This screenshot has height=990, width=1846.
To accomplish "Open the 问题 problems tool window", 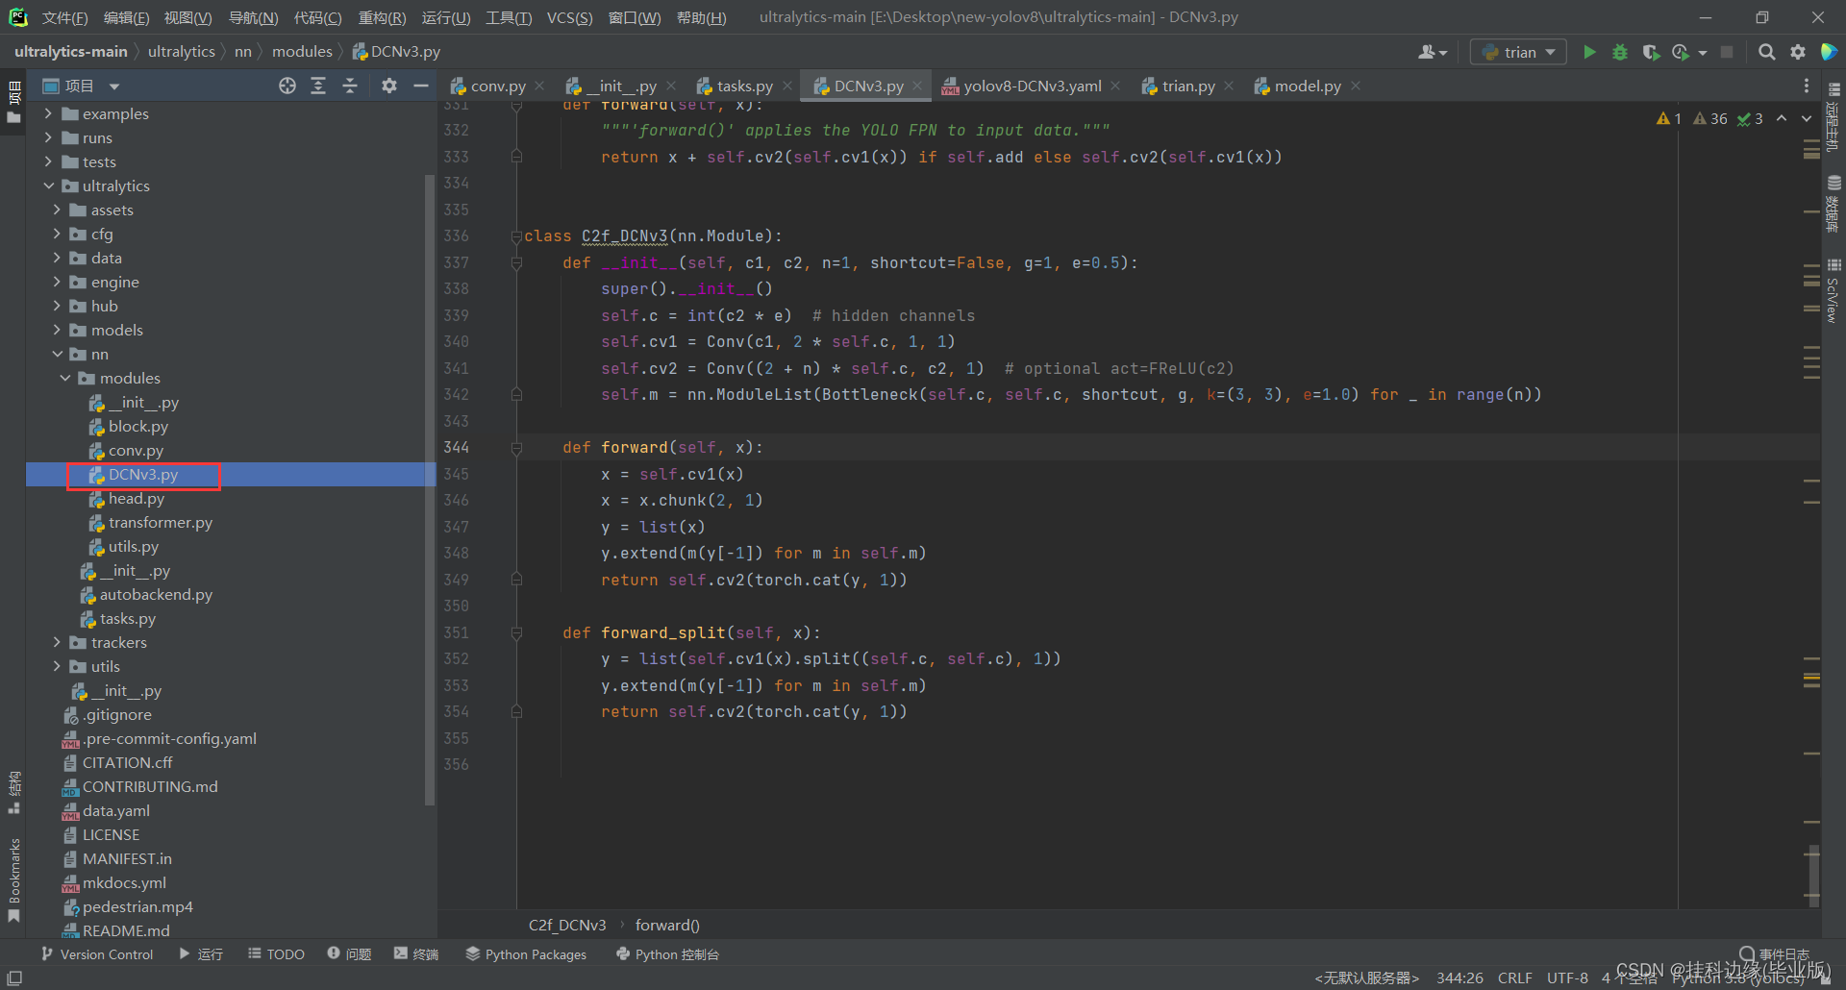I will [x=349, y=953].
